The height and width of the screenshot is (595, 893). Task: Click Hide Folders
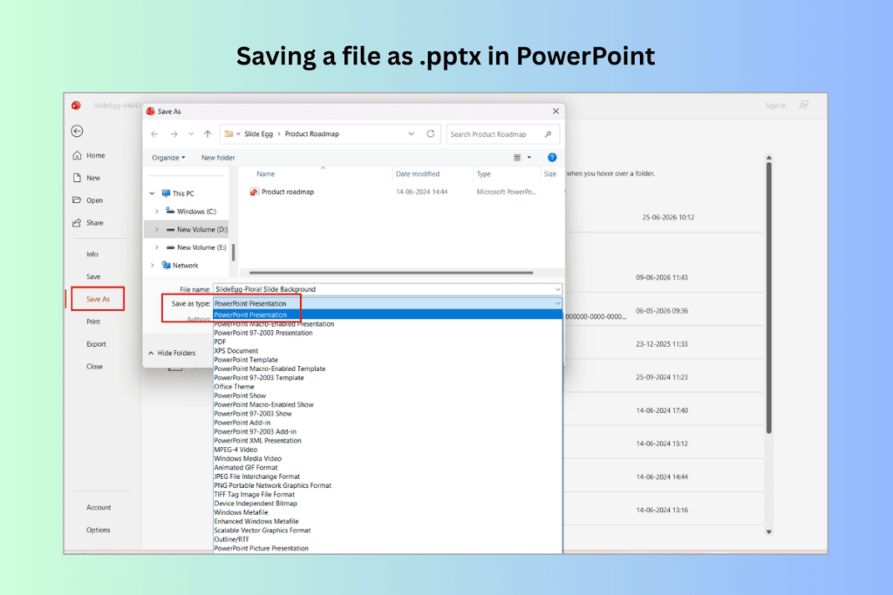172,353
